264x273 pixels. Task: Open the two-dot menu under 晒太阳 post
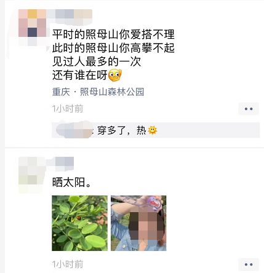click(x=249, y=264)
